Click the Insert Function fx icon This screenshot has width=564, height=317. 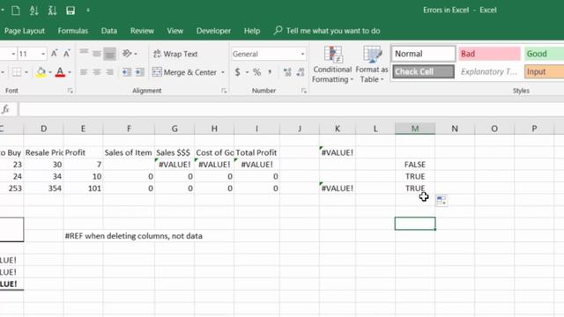click(x=5, y=109)
